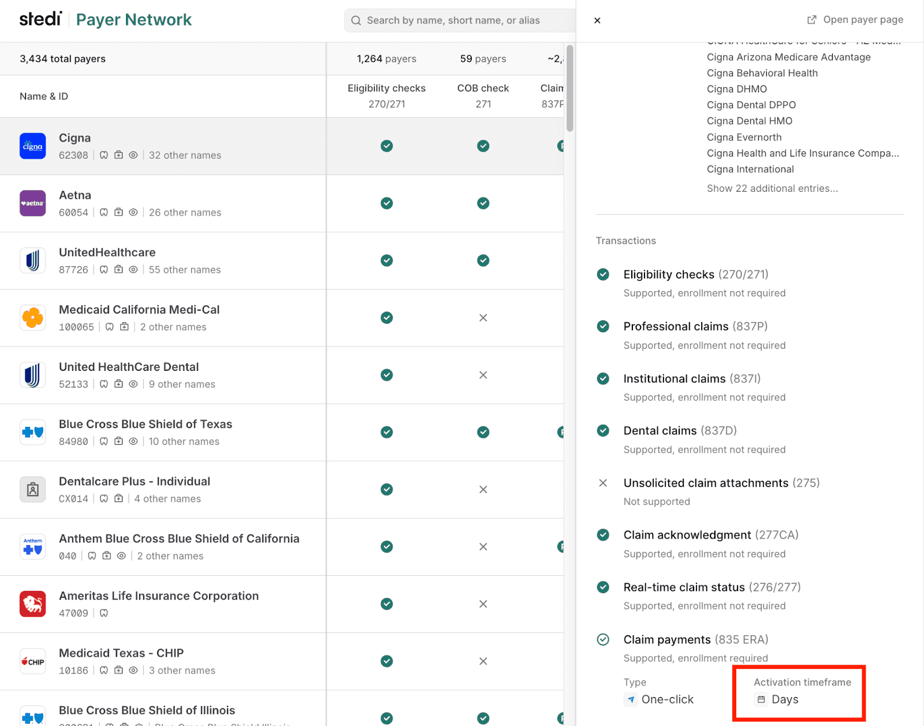The width and height of the screenshot is (924, 726).
Task: Click the COB check column header
Action: 483,96
